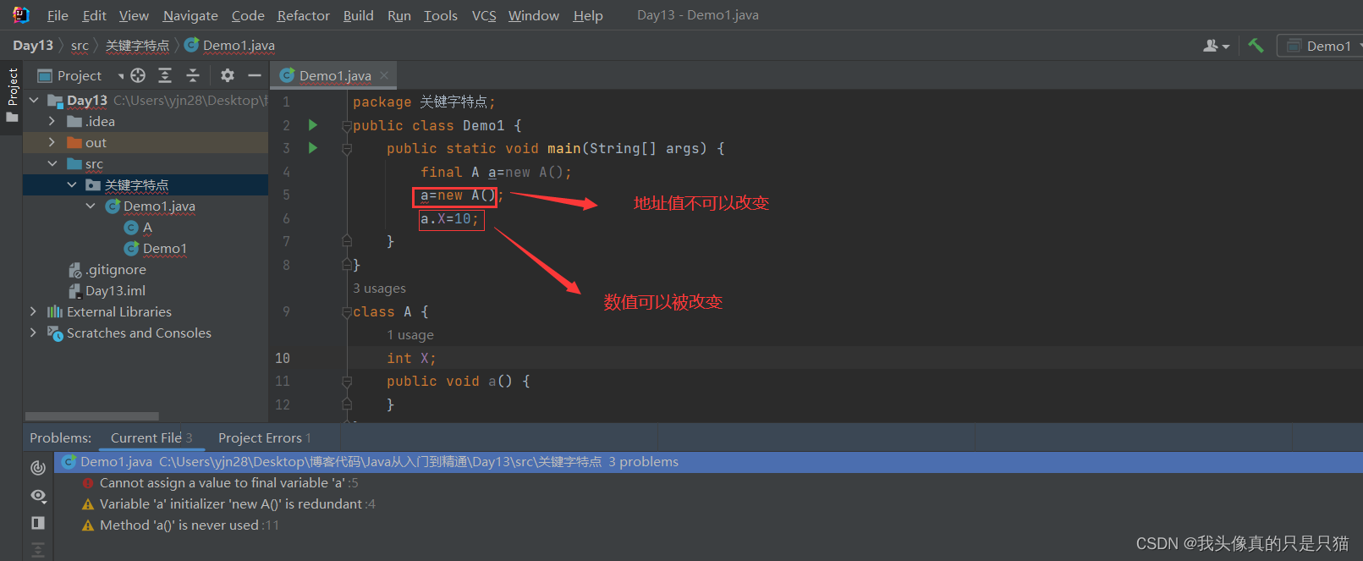The width and height of the screenshot is (1363, 561).
Task: Collapse the Demo1.java file node
Action: click(91, 206)
